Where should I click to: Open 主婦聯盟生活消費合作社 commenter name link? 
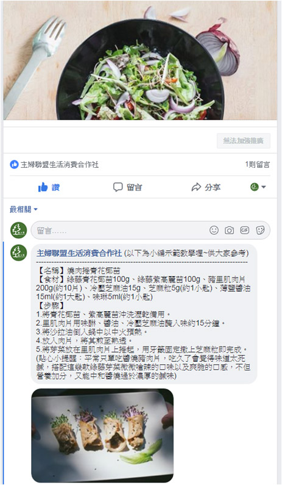point(79,253)
